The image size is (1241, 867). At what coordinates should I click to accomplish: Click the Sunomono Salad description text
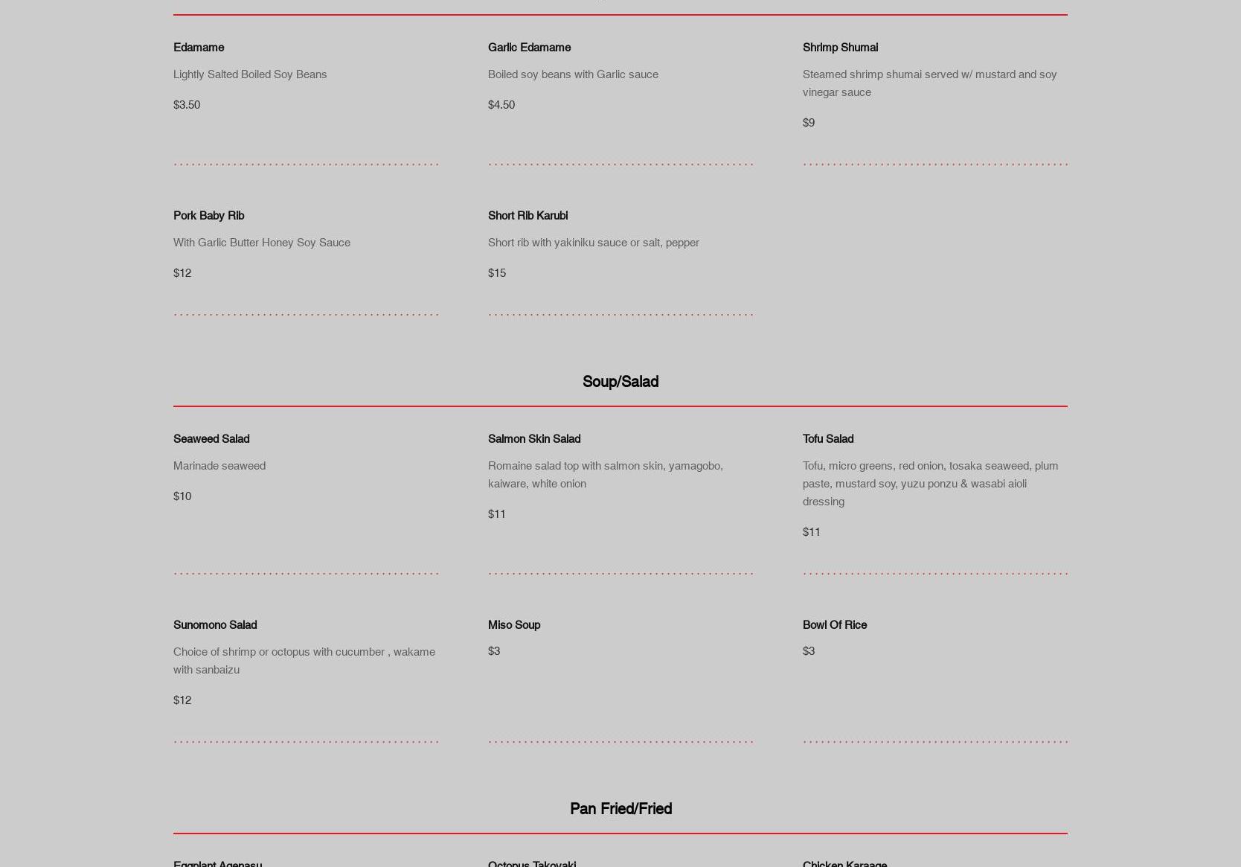(304, 660)
